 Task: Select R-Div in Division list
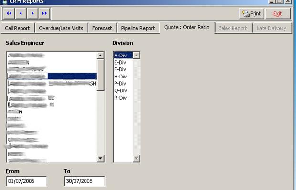click(x=123, y=98)
